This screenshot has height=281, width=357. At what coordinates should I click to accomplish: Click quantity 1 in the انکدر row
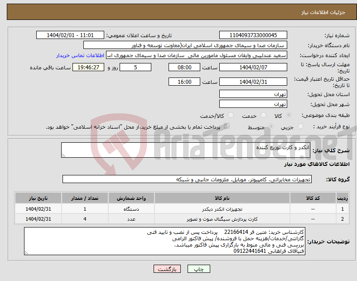coord(85,209)
